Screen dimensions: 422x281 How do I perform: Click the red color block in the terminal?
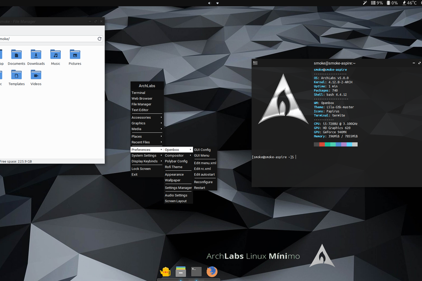[322, 145]
